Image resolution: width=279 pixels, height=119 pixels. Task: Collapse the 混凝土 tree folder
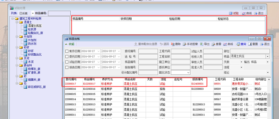click(x=17, y=22)
